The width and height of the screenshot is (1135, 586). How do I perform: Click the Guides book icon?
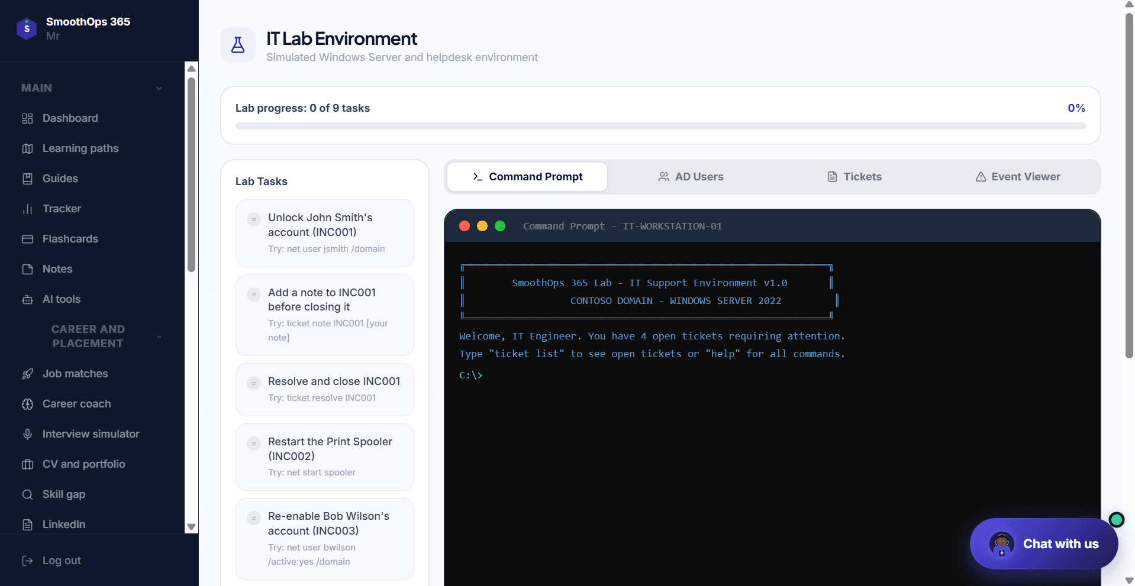coord(27,179)
